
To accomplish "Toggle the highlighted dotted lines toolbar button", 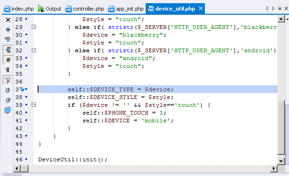I will click(8, 80).
